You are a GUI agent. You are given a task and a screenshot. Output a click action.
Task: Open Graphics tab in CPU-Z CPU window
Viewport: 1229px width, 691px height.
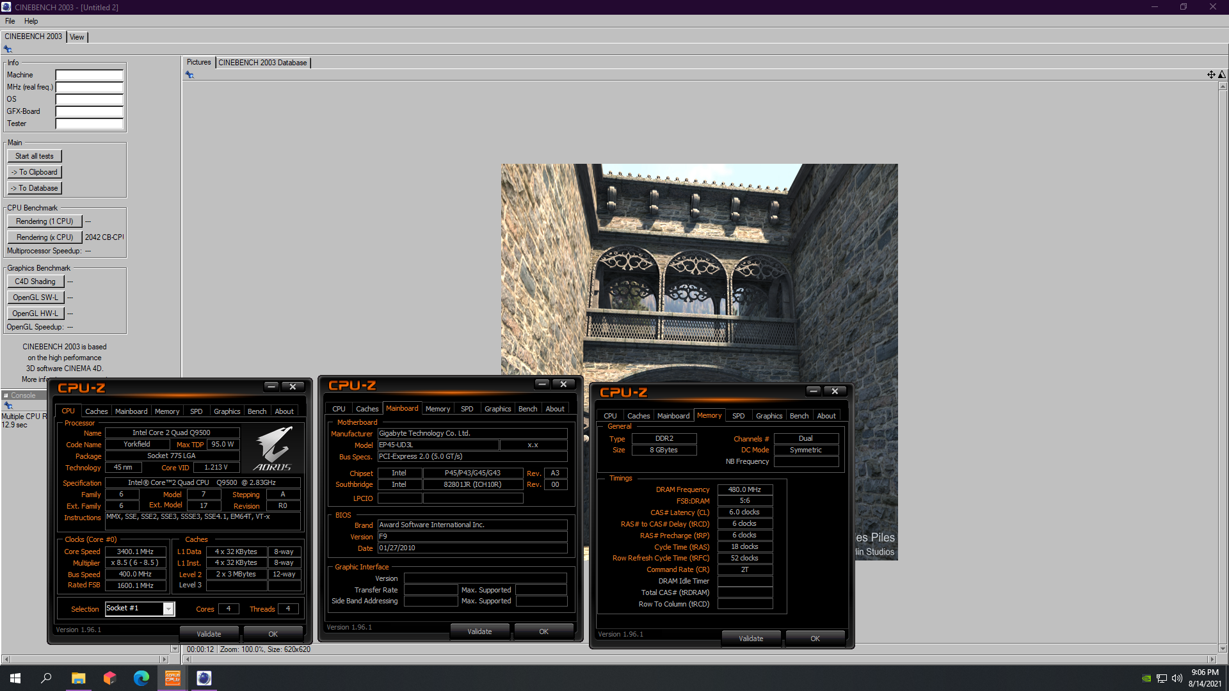[227, 411]
